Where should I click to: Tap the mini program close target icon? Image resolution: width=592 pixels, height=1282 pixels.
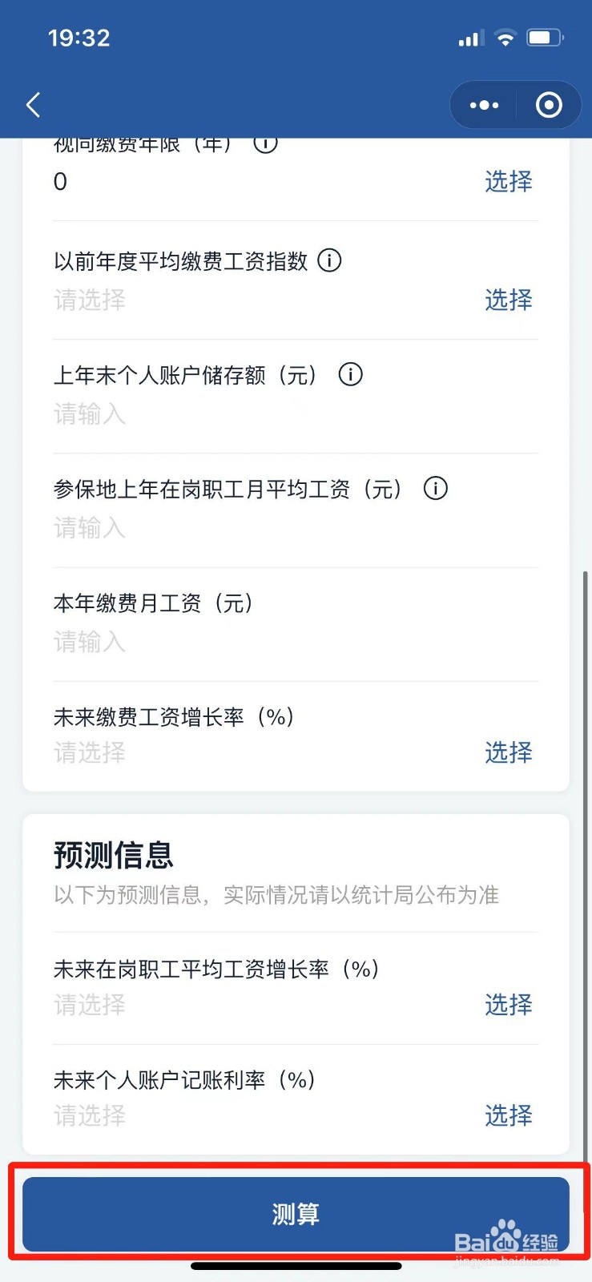549,105
